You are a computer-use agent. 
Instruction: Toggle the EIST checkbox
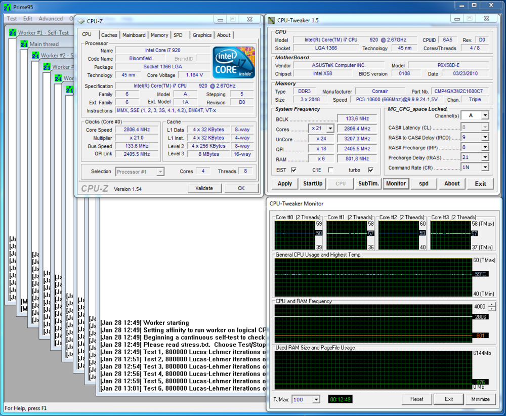(x=293, y=170)
